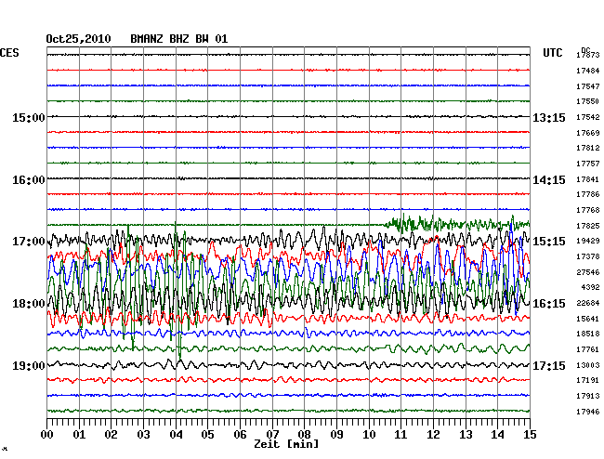Click the '03' minute tick label
Image resolution: width=604 pixels, height=459 pixels.
pos(144,435)
